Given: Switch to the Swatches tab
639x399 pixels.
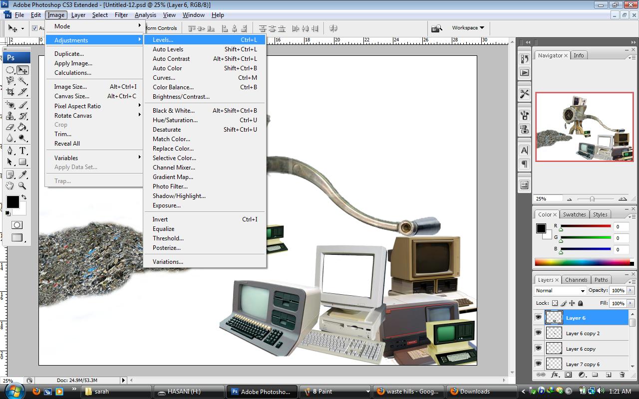Looking at the screenshot, I should pos(575,214).
